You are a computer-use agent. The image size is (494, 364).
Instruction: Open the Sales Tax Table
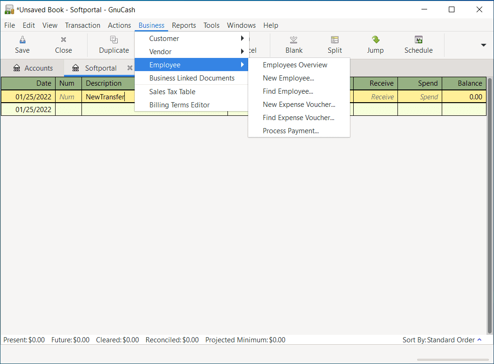(x=192, y=92)
